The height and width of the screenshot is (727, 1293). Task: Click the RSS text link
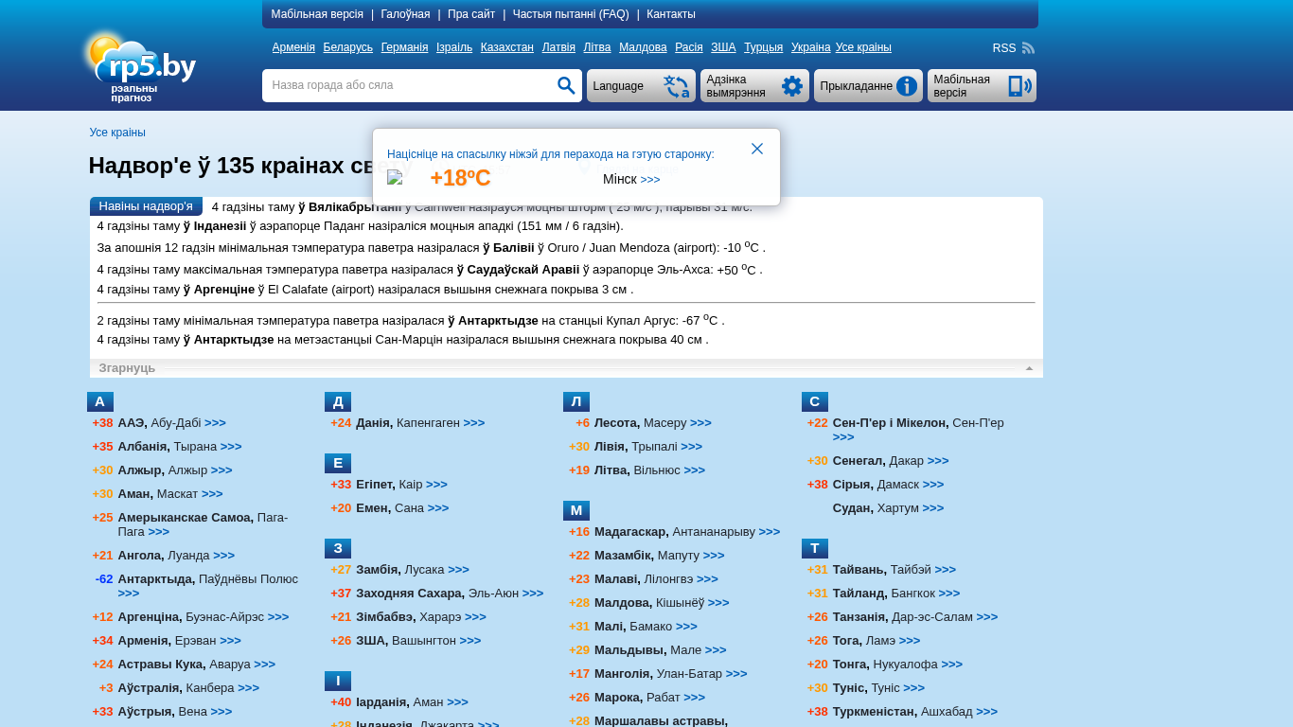[x=1004, y=48]
